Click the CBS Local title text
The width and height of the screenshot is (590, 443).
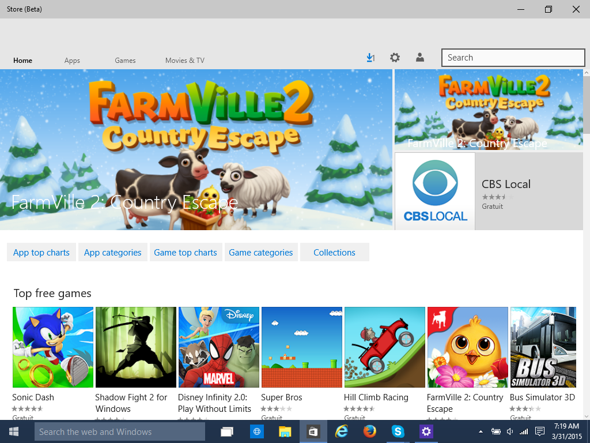click(506, 184)
